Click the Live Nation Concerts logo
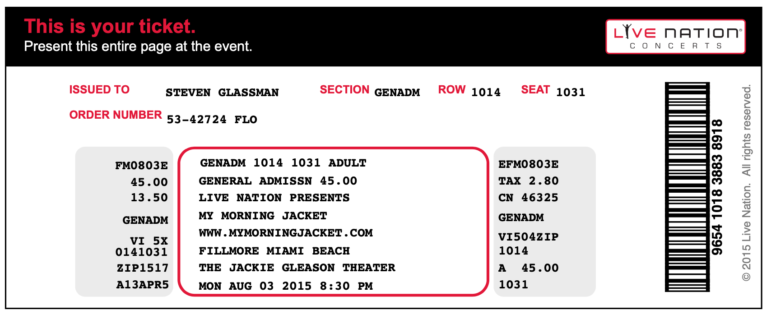Image resolution: width=771 pixels, height=315 pixels. point(675,37)
